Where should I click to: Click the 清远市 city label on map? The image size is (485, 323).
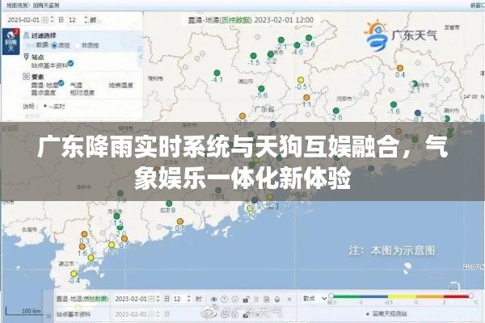[x=245, y=82]
